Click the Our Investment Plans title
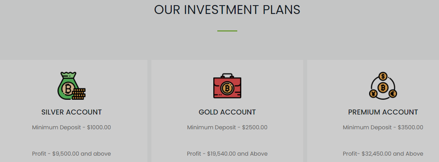439x162 pixels. click(x=227, y=10)
